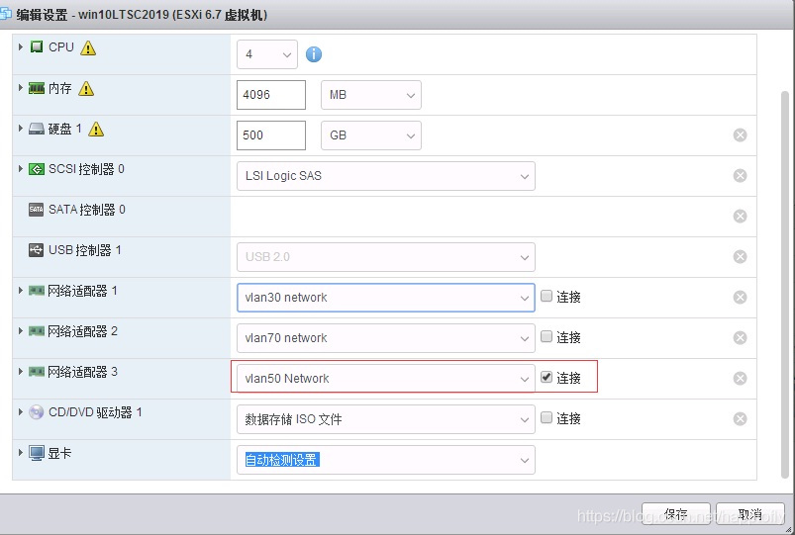Expand the 网络适配器 2 row
This screenshot has height=535, width=795.
tap(20, 331)
